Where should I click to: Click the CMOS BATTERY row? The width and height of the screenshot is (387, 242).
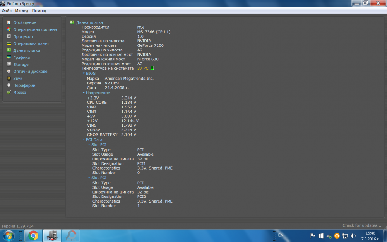click(111, 135)
